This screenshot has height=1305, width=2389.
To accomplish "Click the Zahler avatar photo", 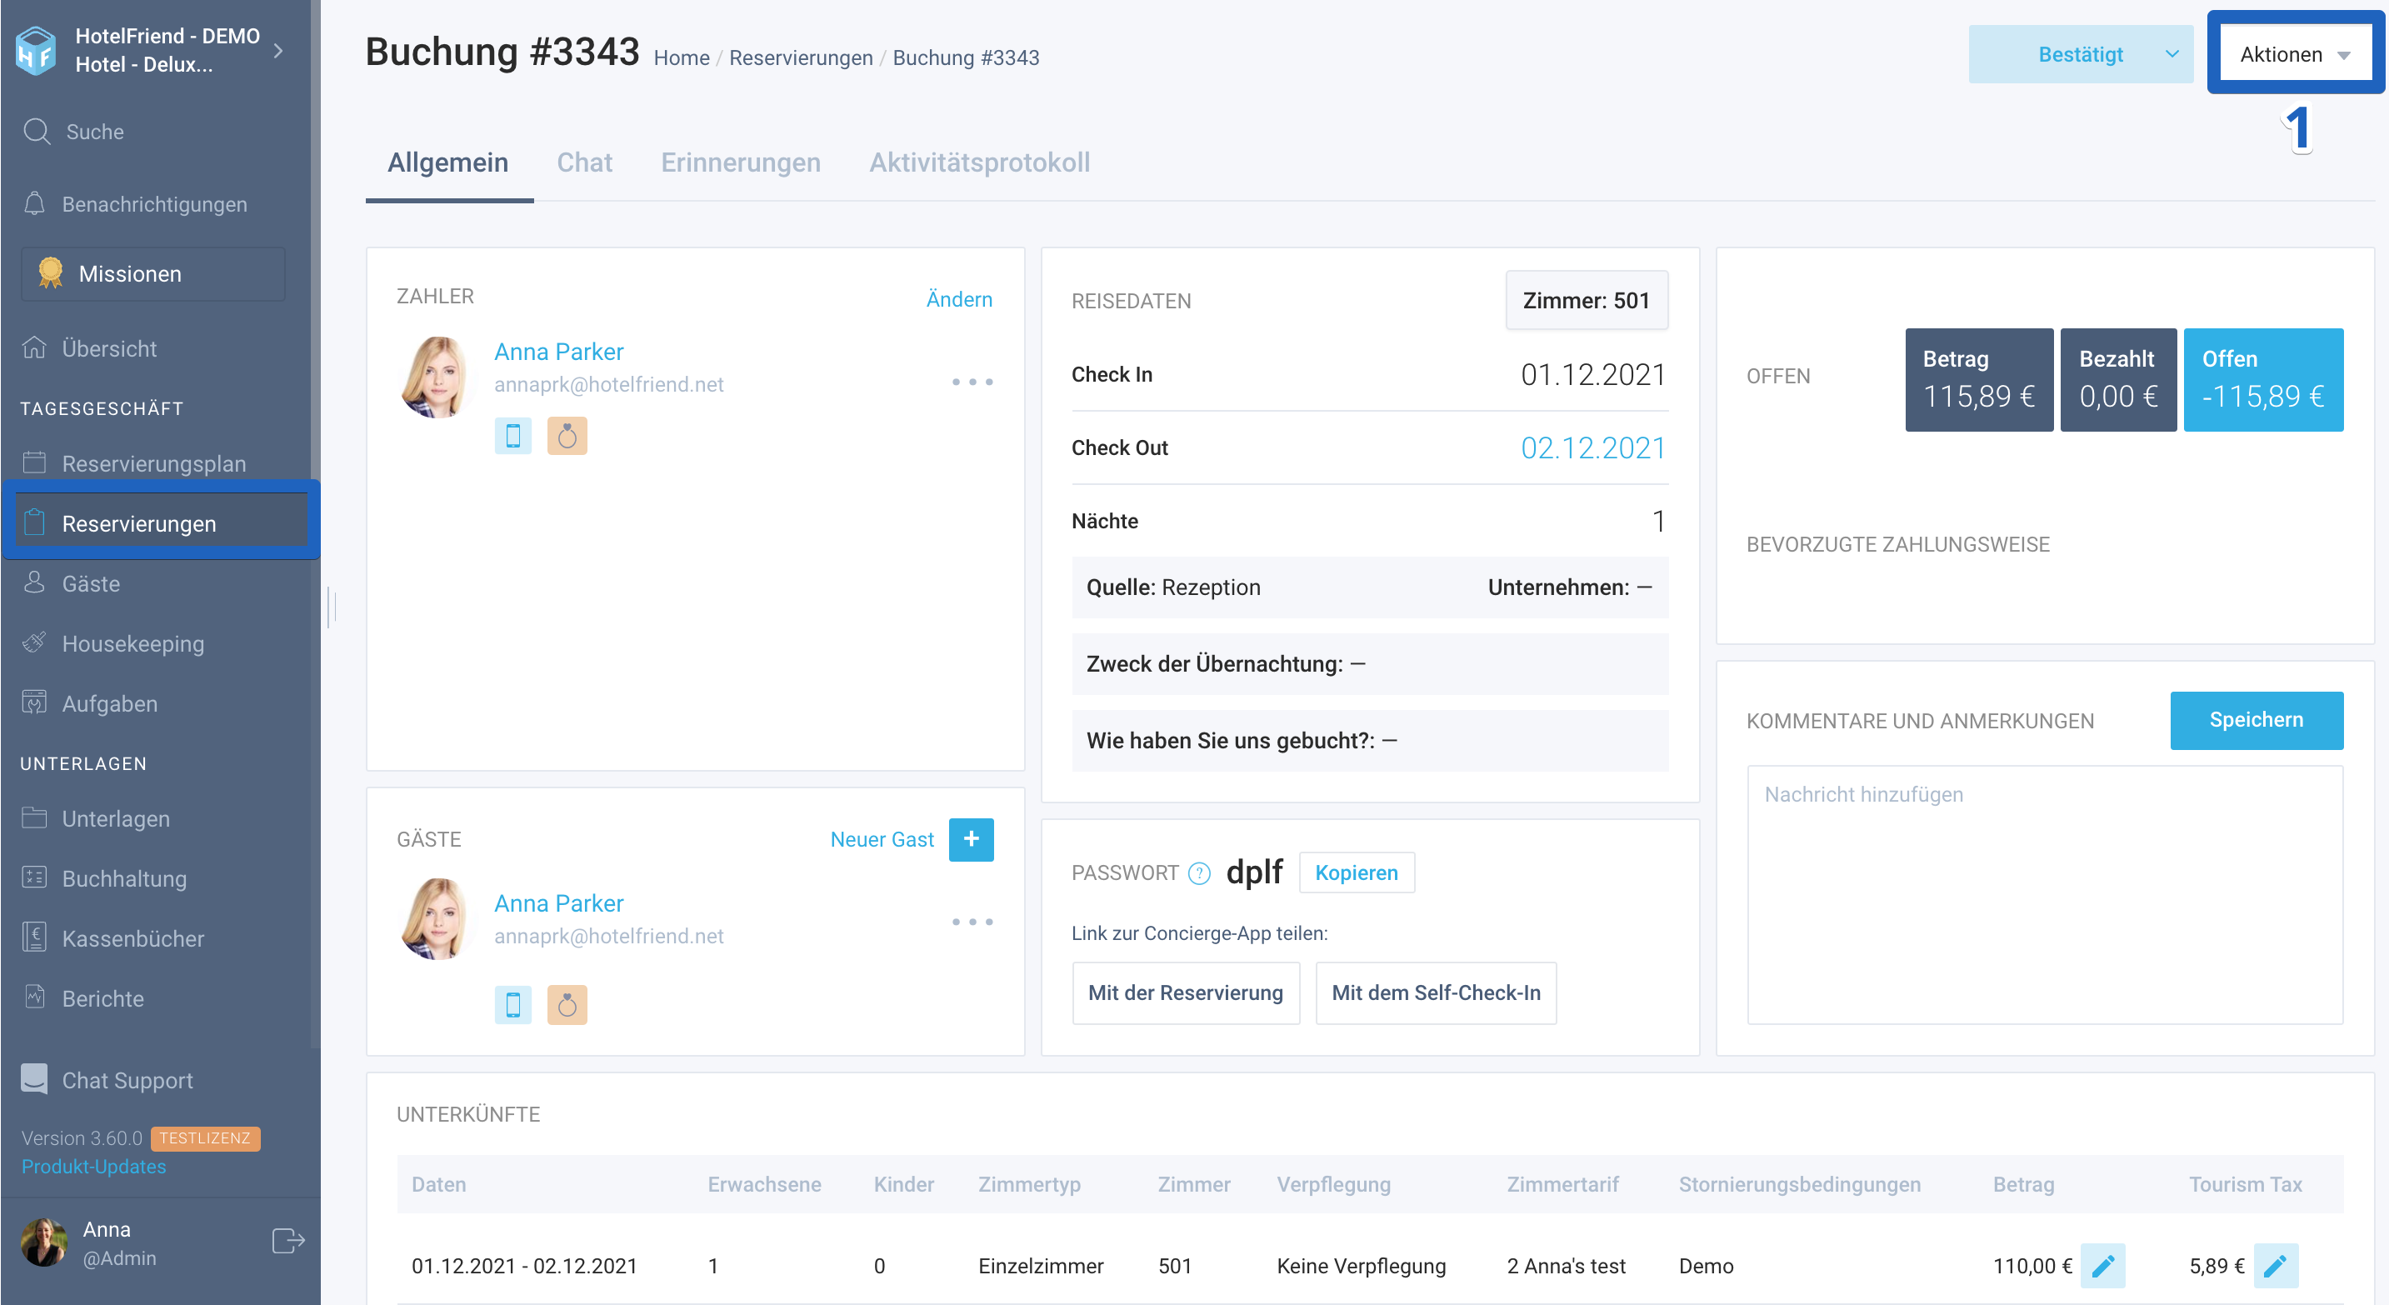I will click(437, 377).
